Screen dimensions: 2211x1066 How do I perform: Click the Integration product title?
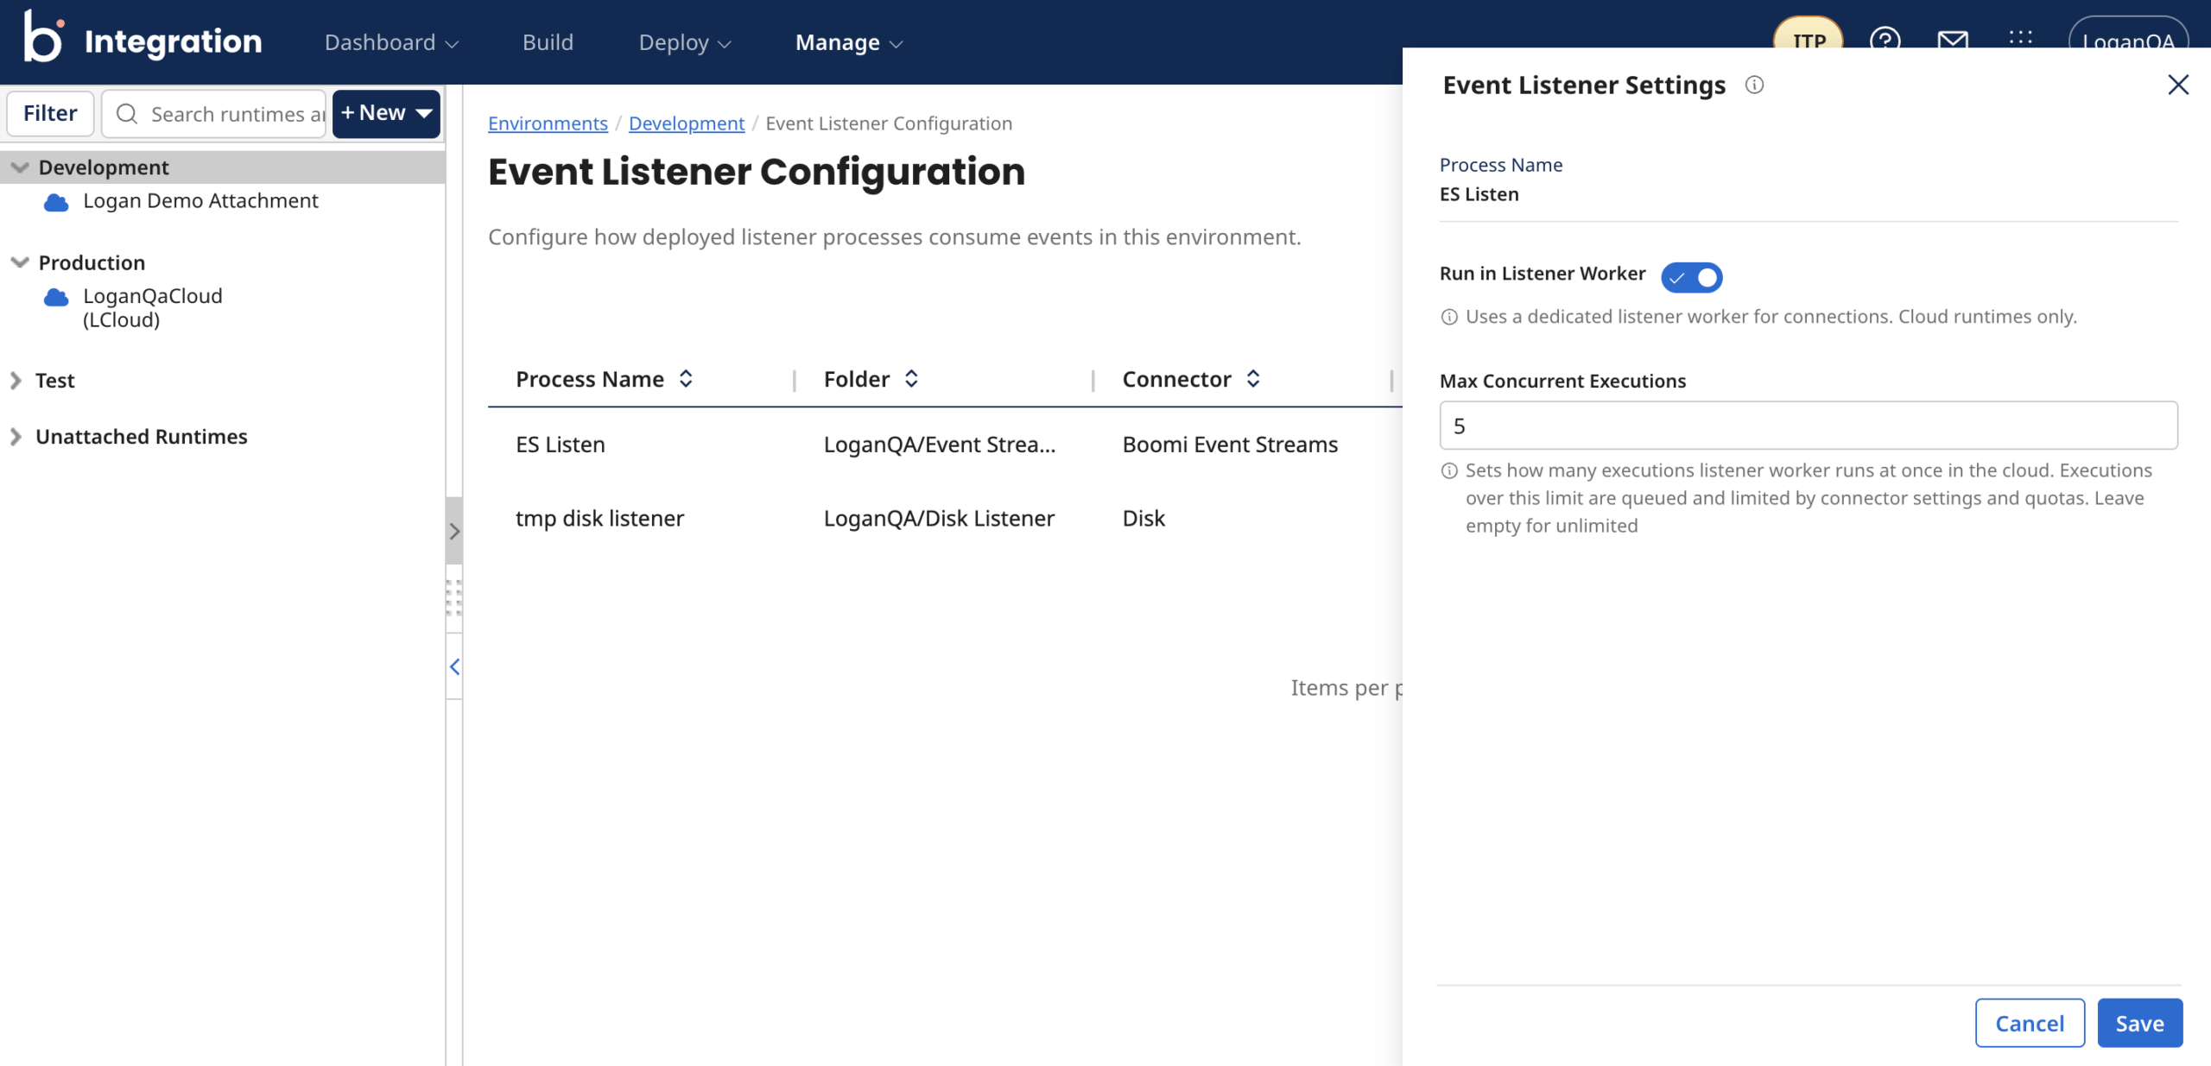[x=173, y=41]
